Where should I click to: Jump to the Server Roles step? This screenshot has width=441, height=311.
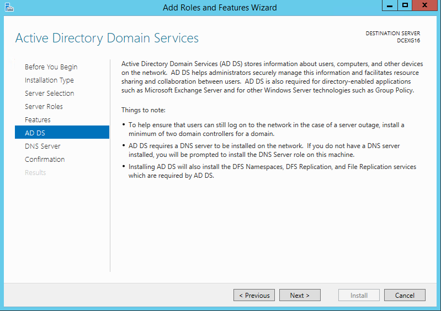(44, 107)
